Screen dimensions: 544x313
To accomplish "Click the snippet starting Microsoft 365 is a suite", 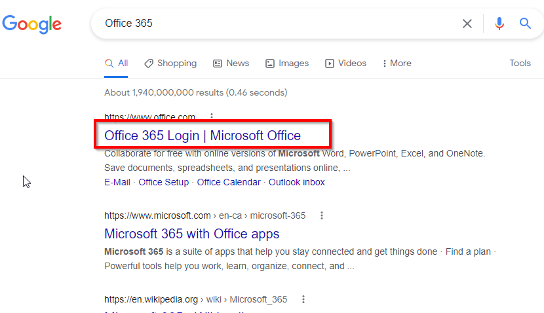I will tap(300, 259).
